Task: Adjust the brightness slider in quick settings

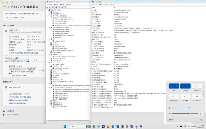Action: [185, 108]
